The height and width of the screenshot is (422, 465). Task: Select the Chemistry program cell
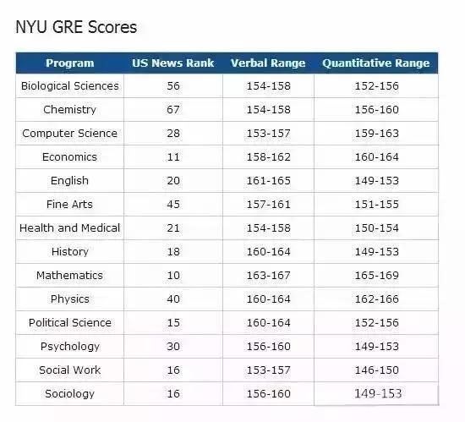coord(69,110)
